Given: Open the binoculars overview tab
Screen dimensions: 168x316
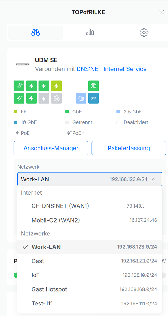Looking at the screenshot, I should (35, 33).
